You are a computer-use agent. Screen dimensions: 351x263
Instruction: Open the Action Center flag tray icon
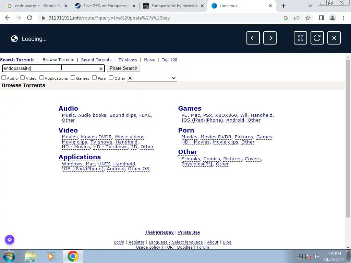click(308, 256)
